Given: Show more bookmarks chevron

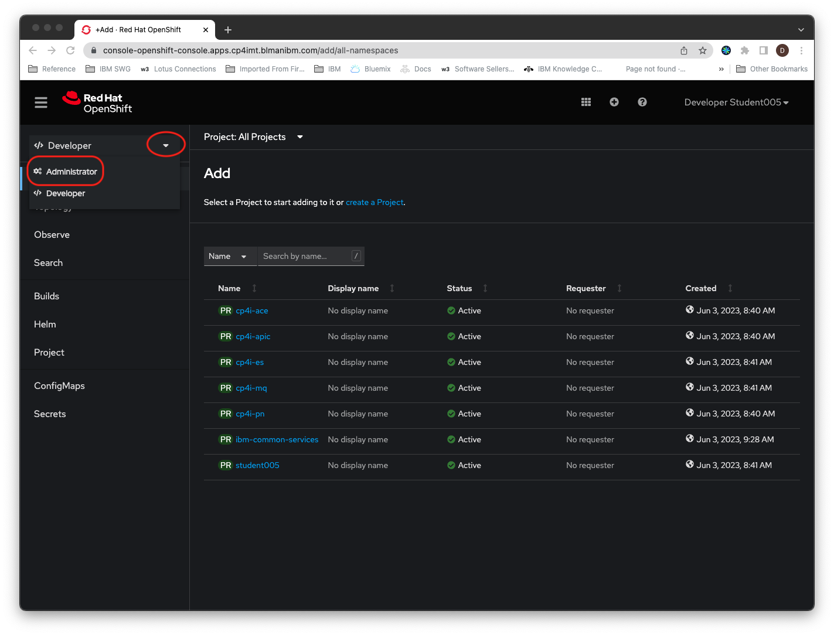Looking at the screenshot, I should click(721, 69).
